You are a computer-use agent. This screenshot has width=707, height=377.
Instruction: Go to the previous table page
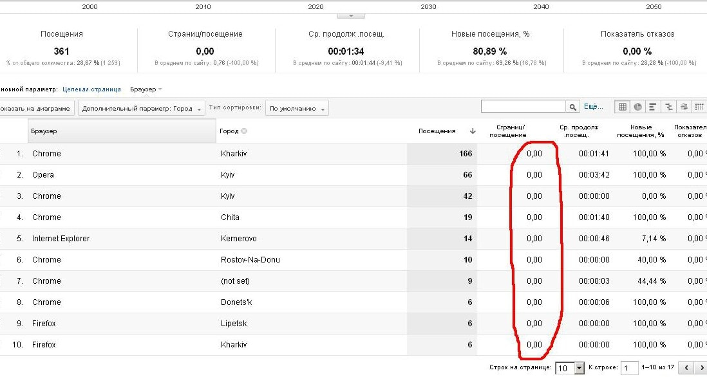tap(686, 367)
